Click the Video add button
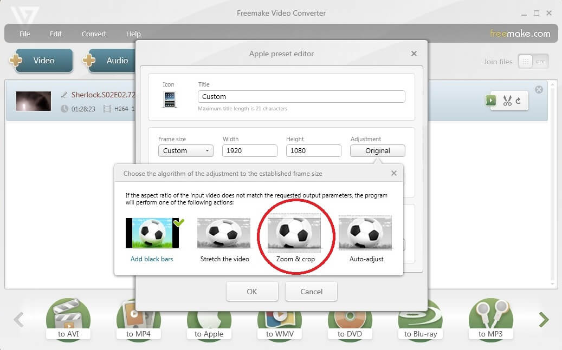Image resolution: width=562 pixels, height=350 pixels. [x=42, y=61]
